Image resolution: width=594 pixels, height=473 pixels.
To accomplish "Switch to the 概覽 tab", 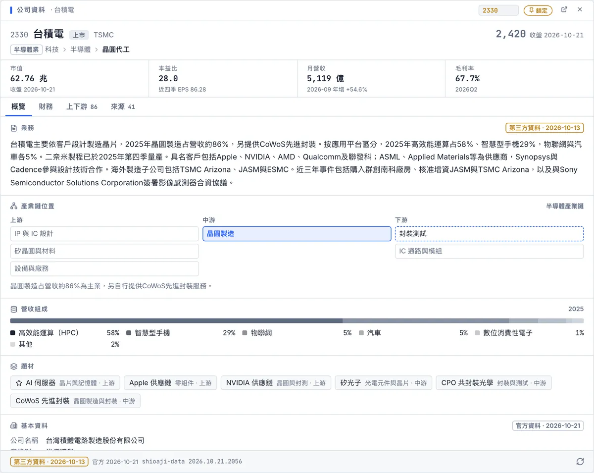I will pos(18,106).
